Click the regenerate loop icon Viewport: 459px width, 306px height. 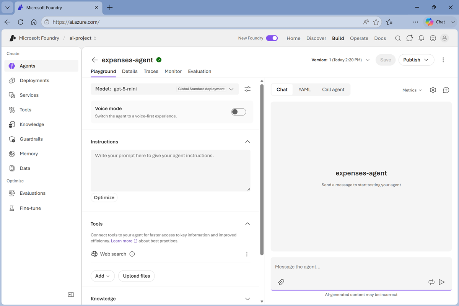[431, 282]
